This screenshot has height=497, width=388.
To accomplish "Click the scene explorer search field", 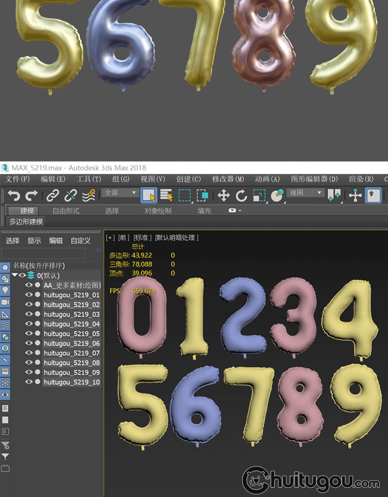I will click(43, 254).
